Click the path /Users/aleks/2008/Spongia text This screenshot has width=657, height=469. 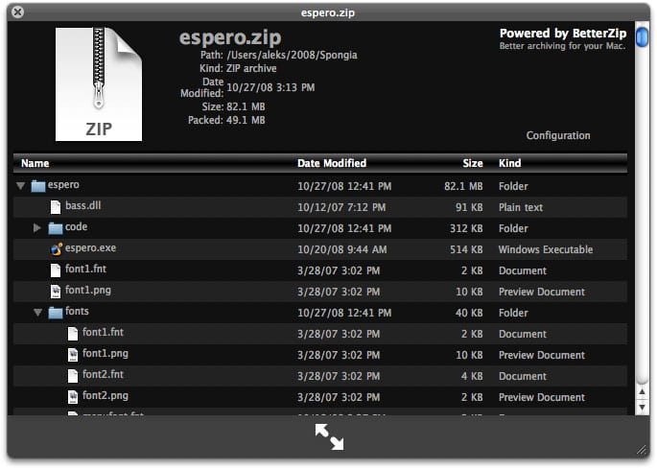click(292, 55)
